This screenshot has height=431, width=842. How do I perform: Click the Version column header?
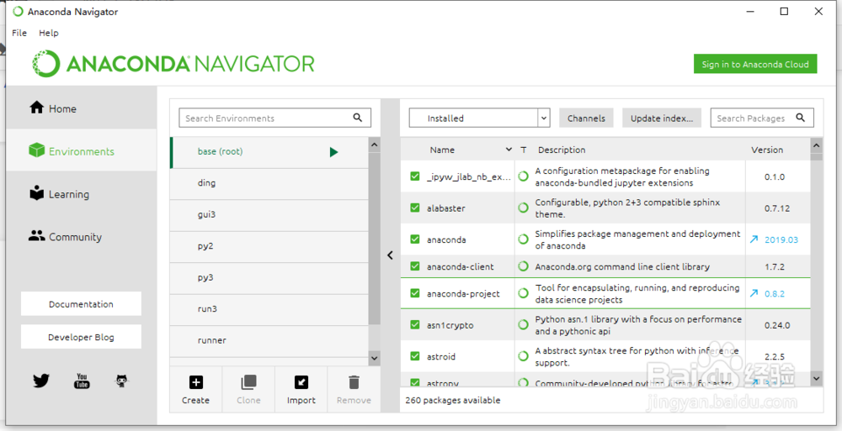coord(767,150)
